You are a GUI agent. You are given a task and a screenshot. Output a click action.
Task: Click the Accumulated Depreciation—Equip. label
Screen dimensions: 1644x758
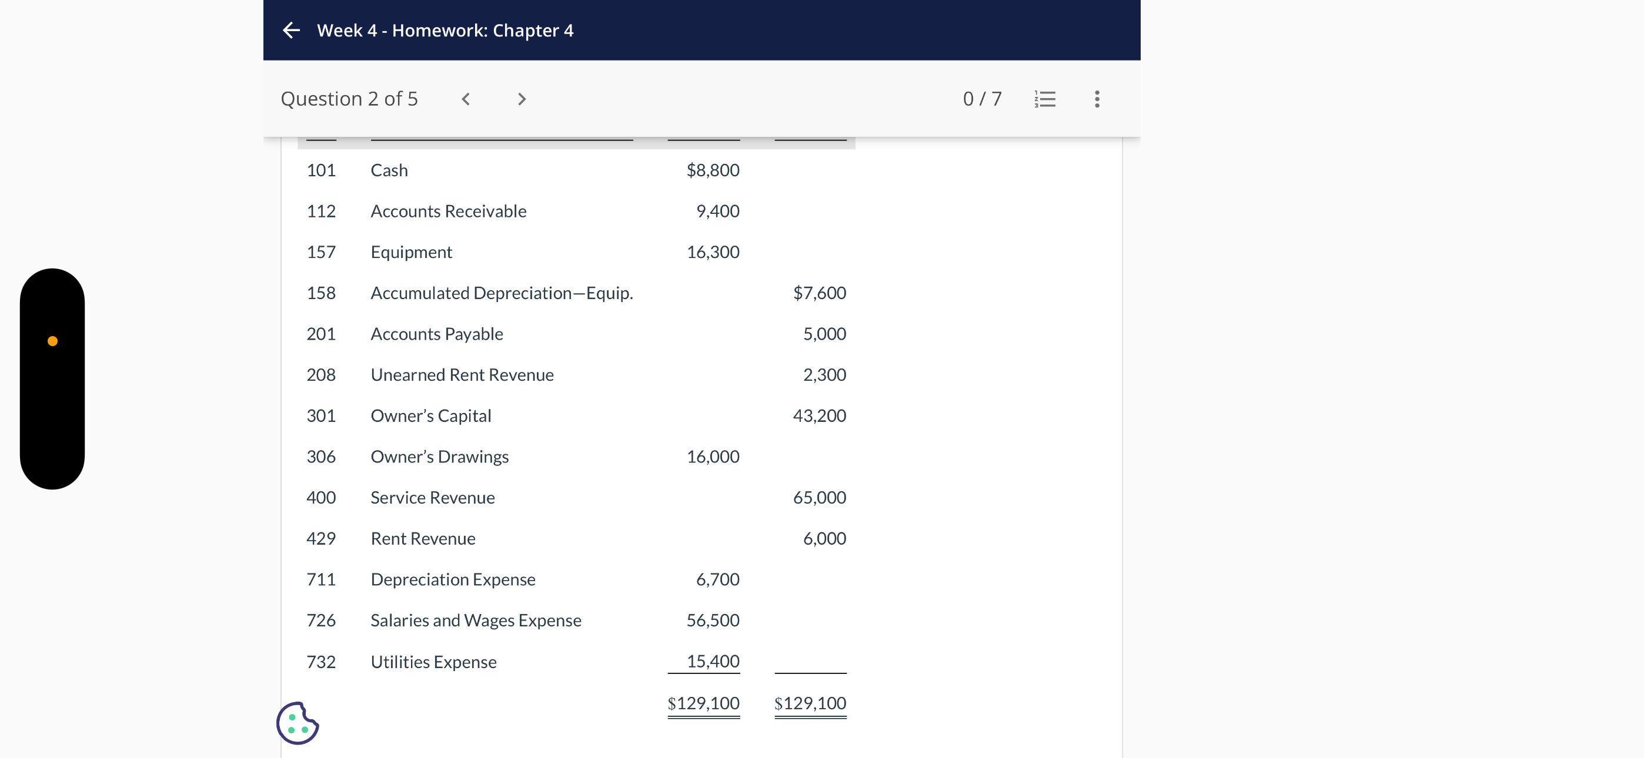pos(502,293)
